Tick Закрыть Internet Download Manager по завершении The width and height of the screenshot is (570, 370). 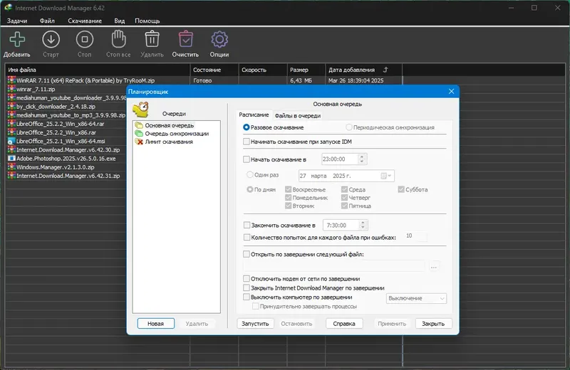tap(247, 288)
